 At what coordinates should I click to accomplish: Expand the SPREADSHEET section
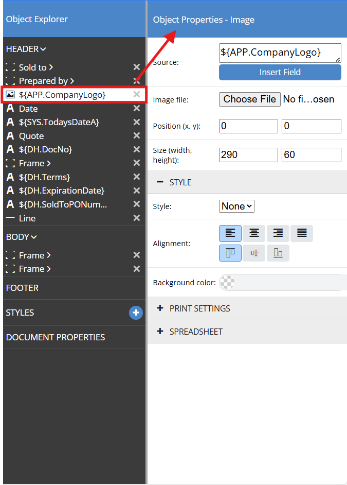pos(195,332)
